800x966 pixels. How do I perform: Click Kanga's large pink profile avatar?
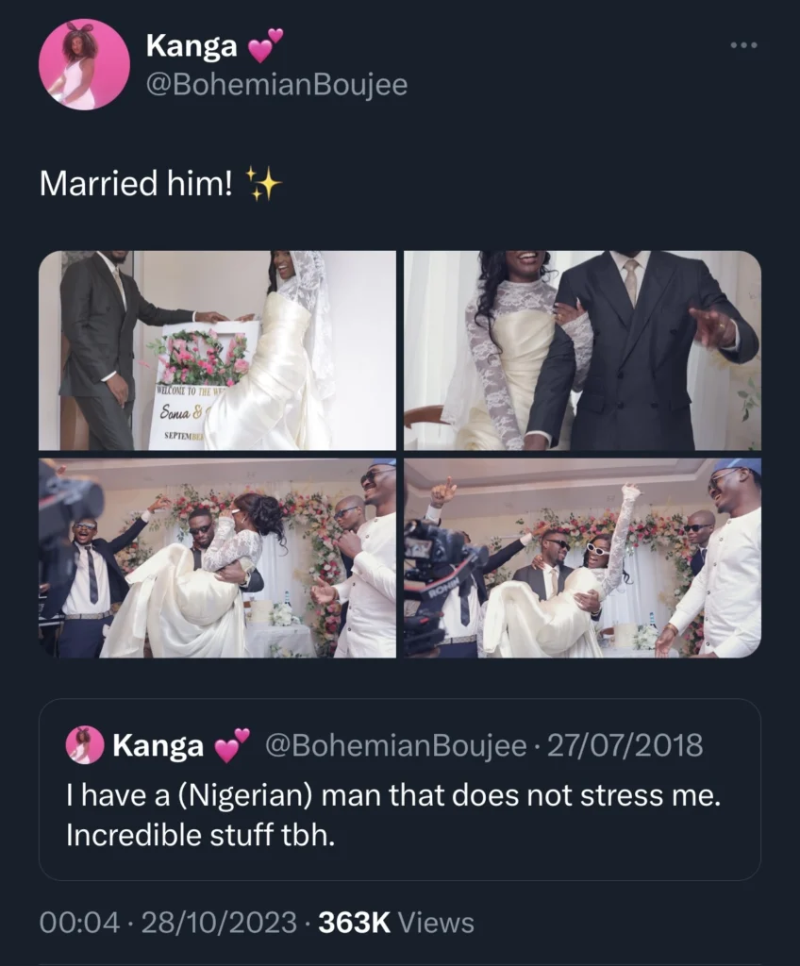84,65
